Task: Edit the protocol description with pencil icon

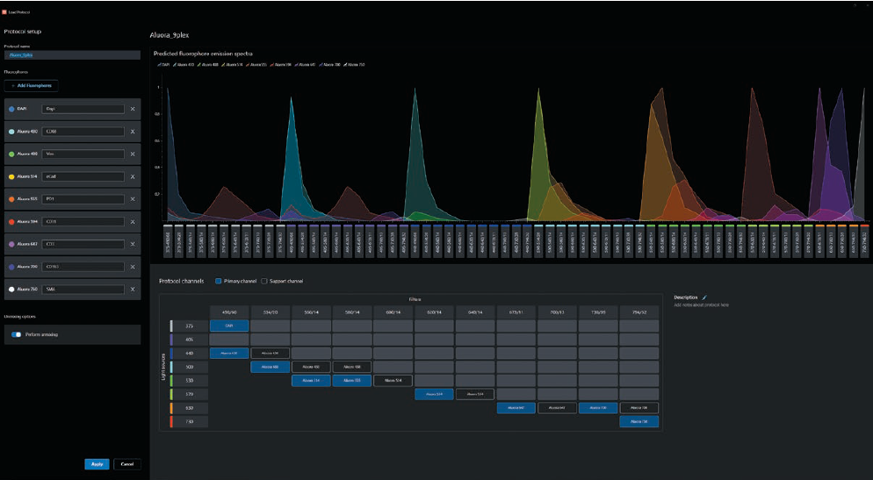Action: point(704,297)
